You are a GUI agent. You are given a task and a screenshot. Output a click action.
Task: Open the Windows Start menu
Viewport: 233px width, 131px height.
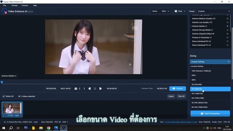pos(4,128)
